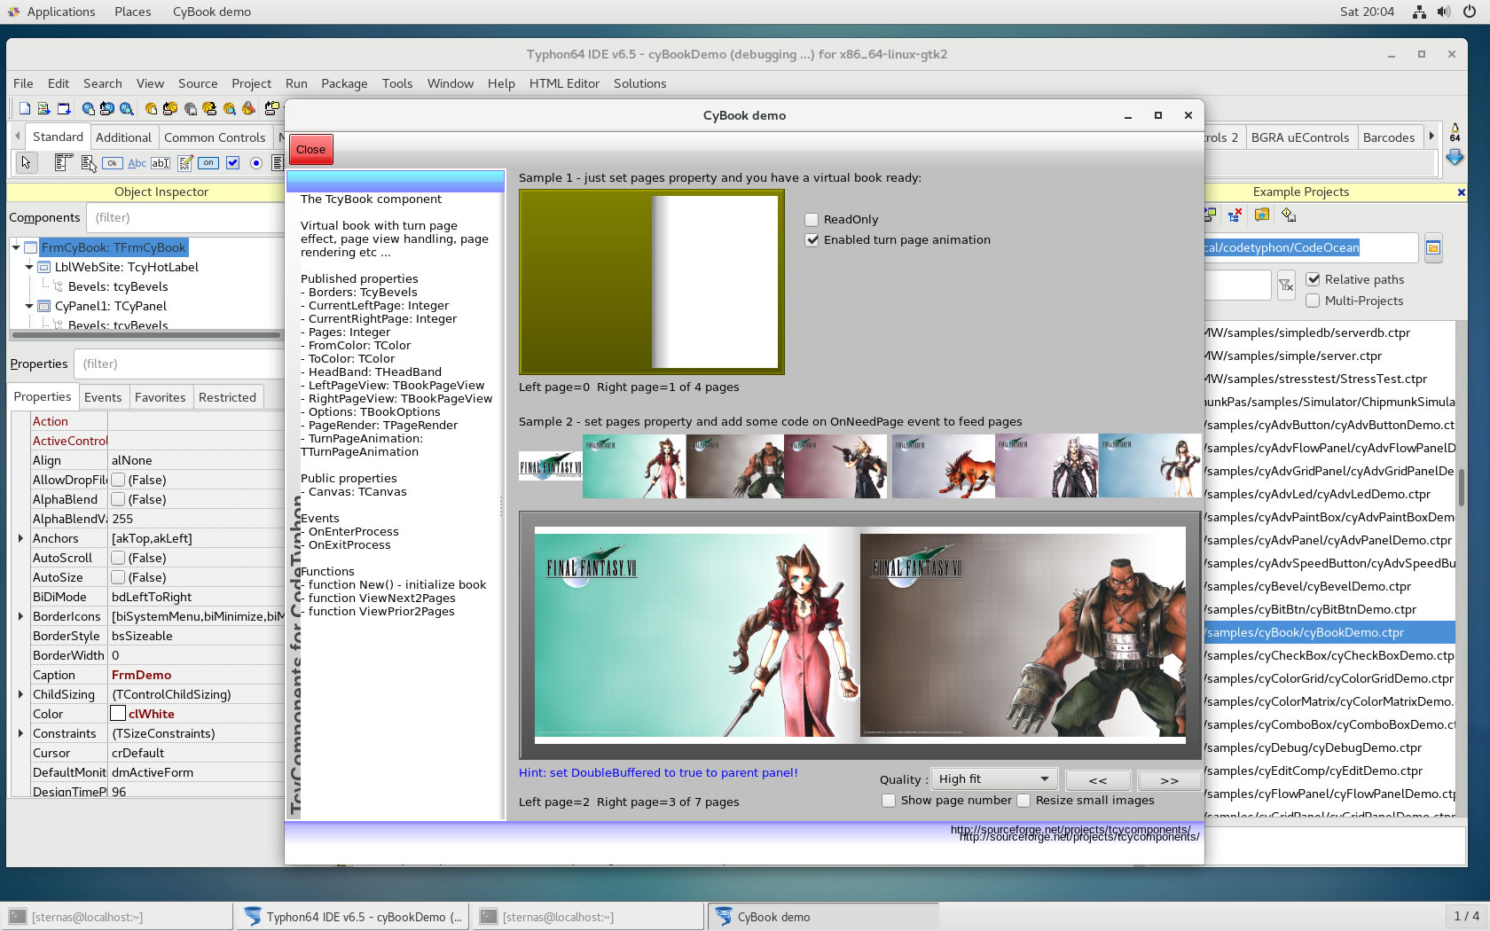Screen dimensions: 1490x931
Task: Switch to the Additional palette tab
Action: click(123, 137)
